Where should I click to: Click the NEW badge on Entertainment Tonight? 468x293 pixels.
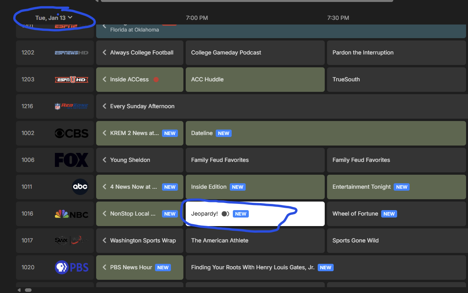(402, 187)
